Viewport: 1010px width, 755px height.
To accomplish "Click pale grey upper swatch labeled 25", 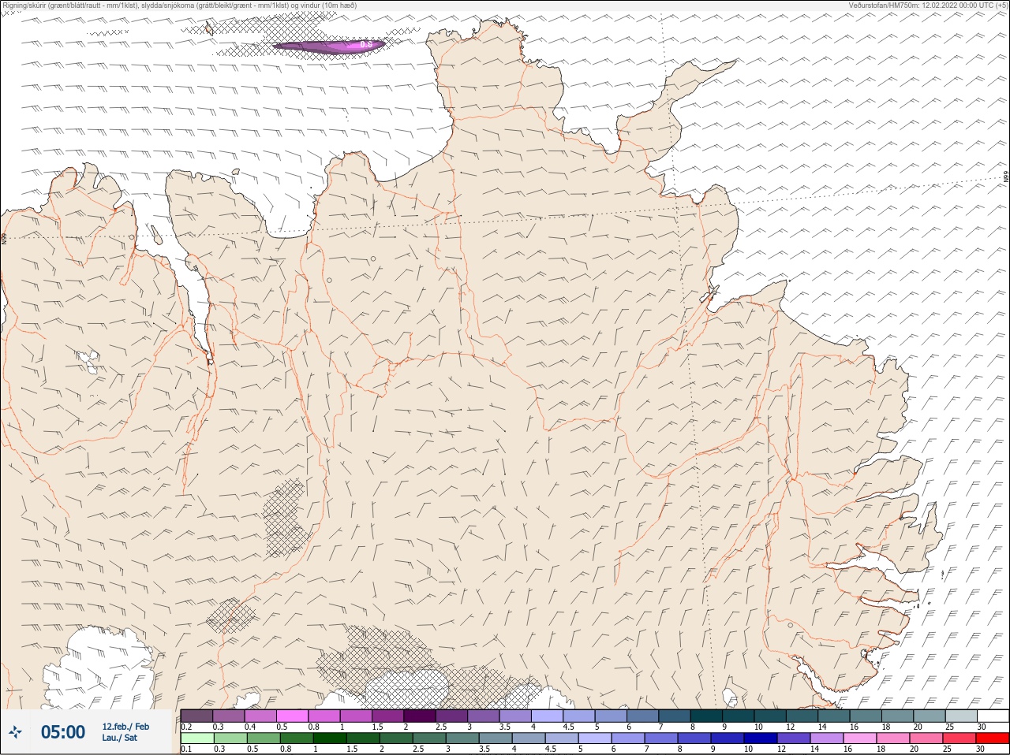I will point(962,716).
